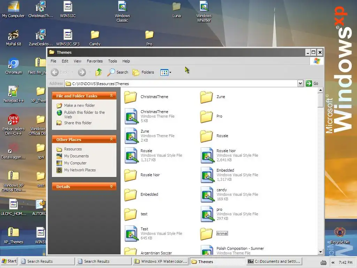Select the Embedded visual style file icon

[207, 175]
